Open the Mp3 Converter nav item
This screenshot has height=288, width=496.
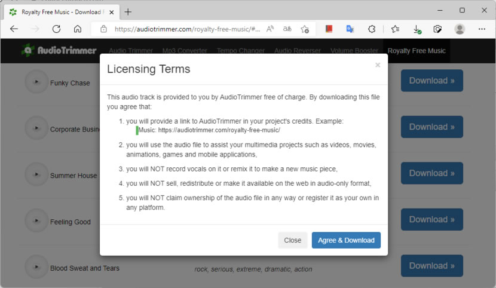185,51
